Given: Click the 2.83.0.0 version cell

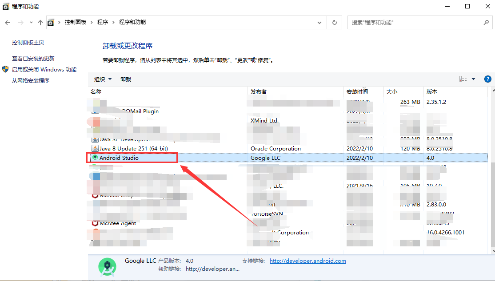Looking at the screenshot, I should pos(436,204).
